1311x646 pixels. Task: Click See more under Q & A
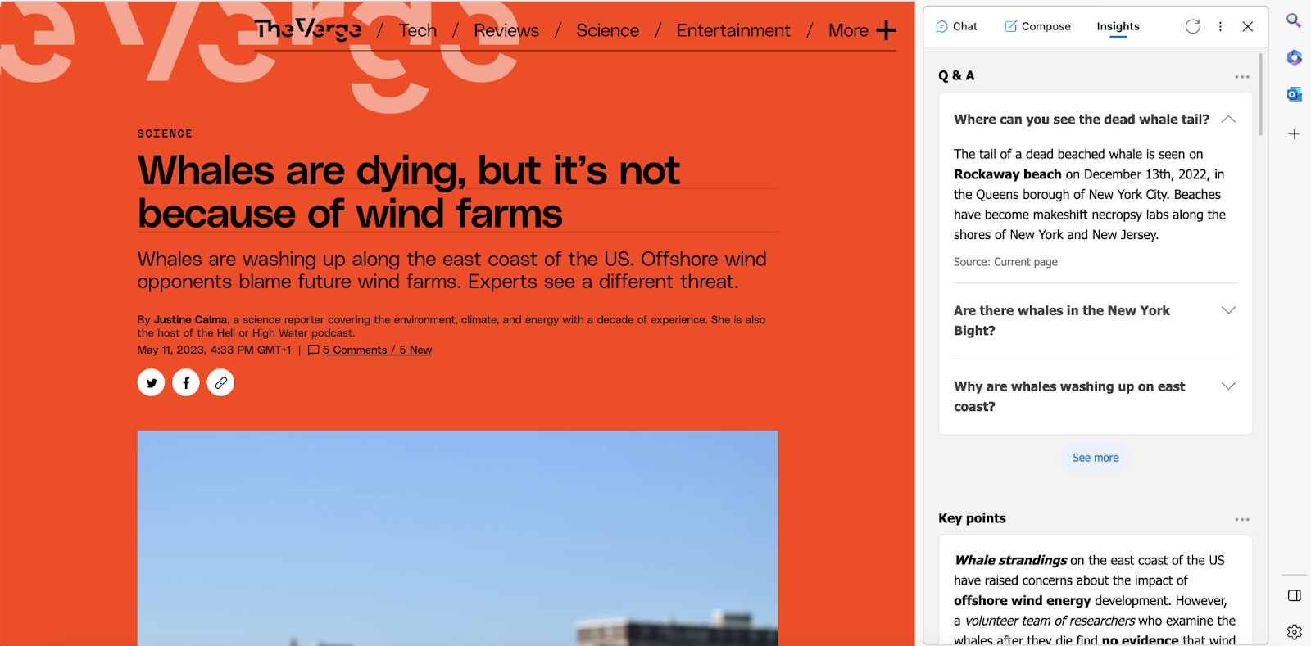tap(1096, 458)
